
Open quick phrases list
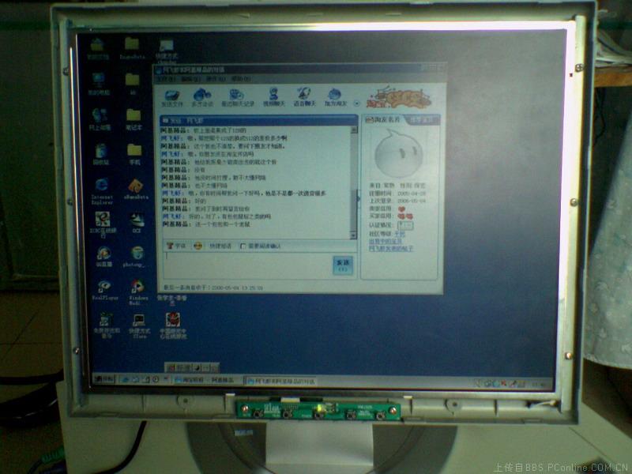pyautogui.click(x=220, y=246)
